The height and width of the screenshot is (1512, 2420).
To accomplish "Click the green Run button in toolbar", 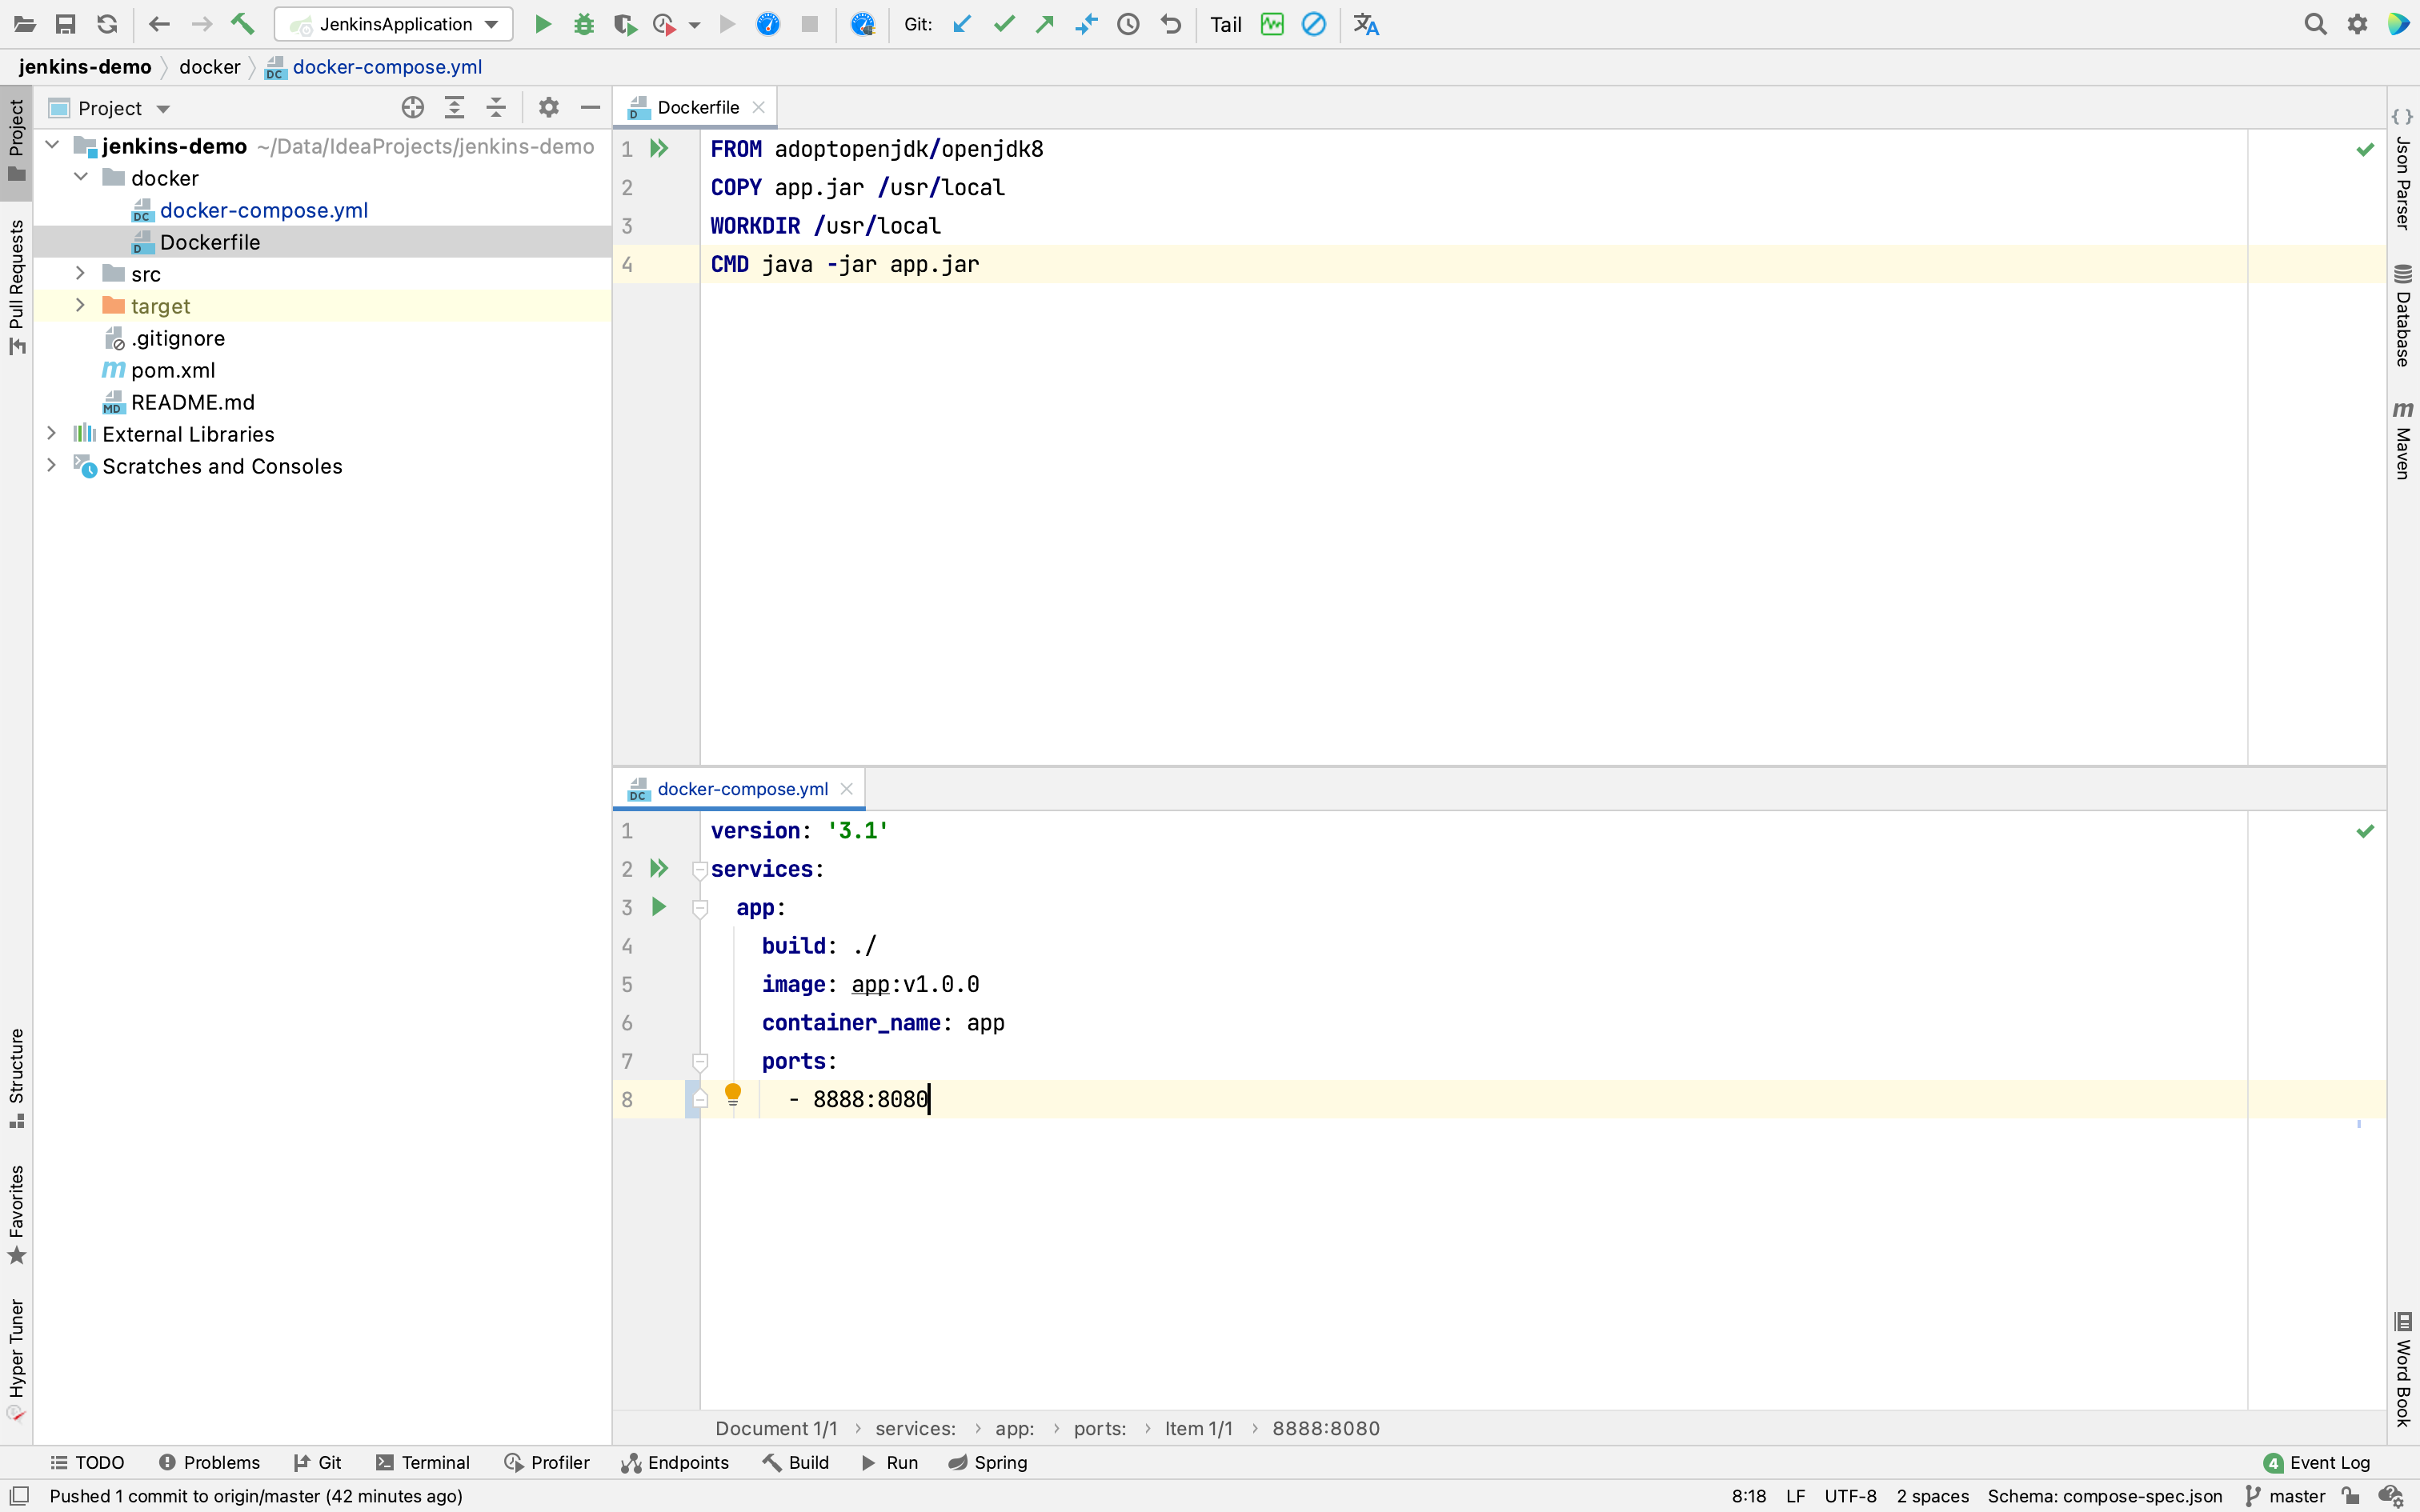I will 543,24.
